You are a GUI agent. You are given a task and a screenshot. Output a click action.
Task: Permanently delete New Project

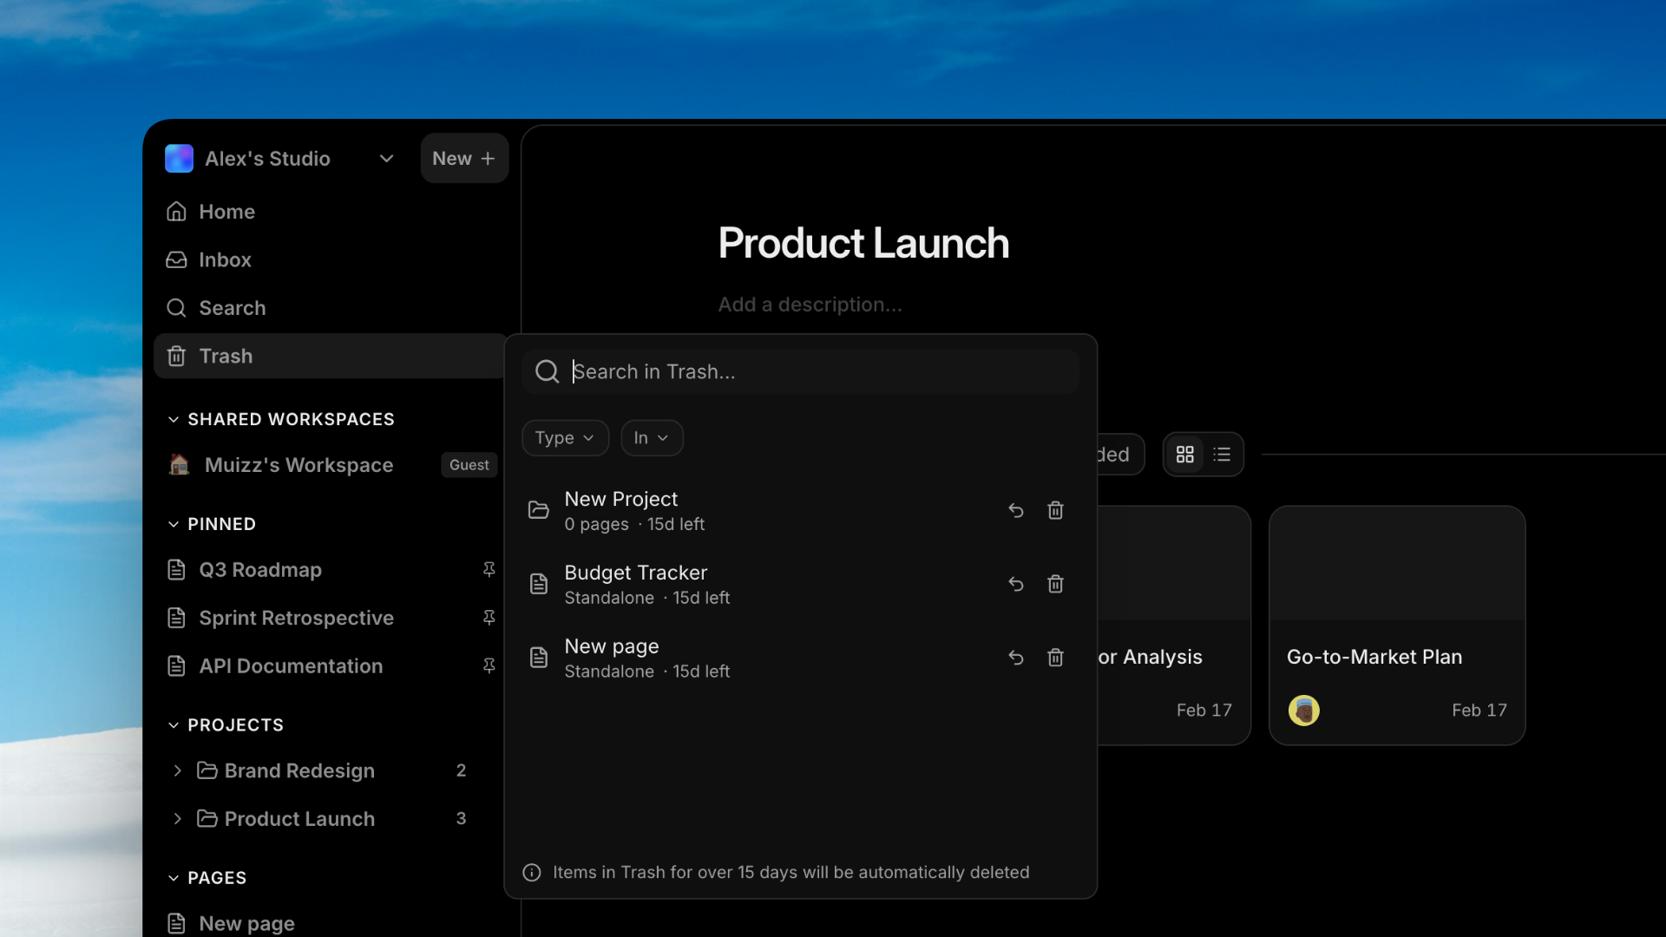(x=1056, y=511)
